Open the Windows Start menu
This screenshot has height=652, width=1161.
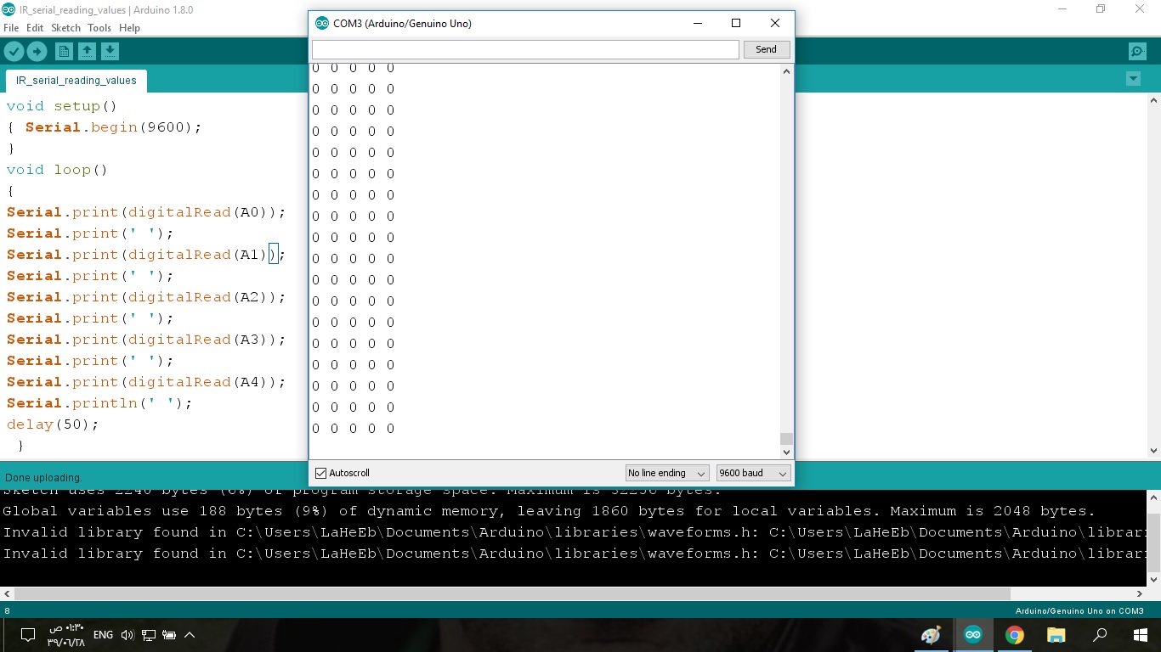[x=1141, y=635]
